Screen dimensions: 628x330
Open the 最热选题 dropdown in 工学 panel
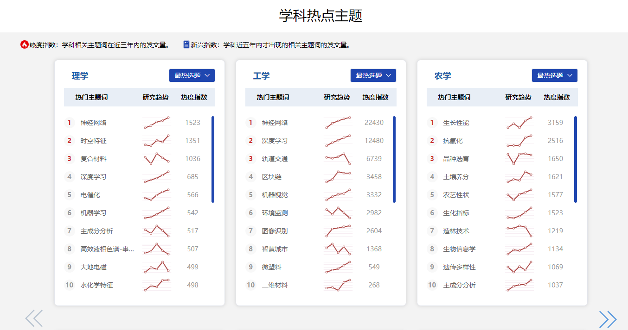tap(373, 75)
